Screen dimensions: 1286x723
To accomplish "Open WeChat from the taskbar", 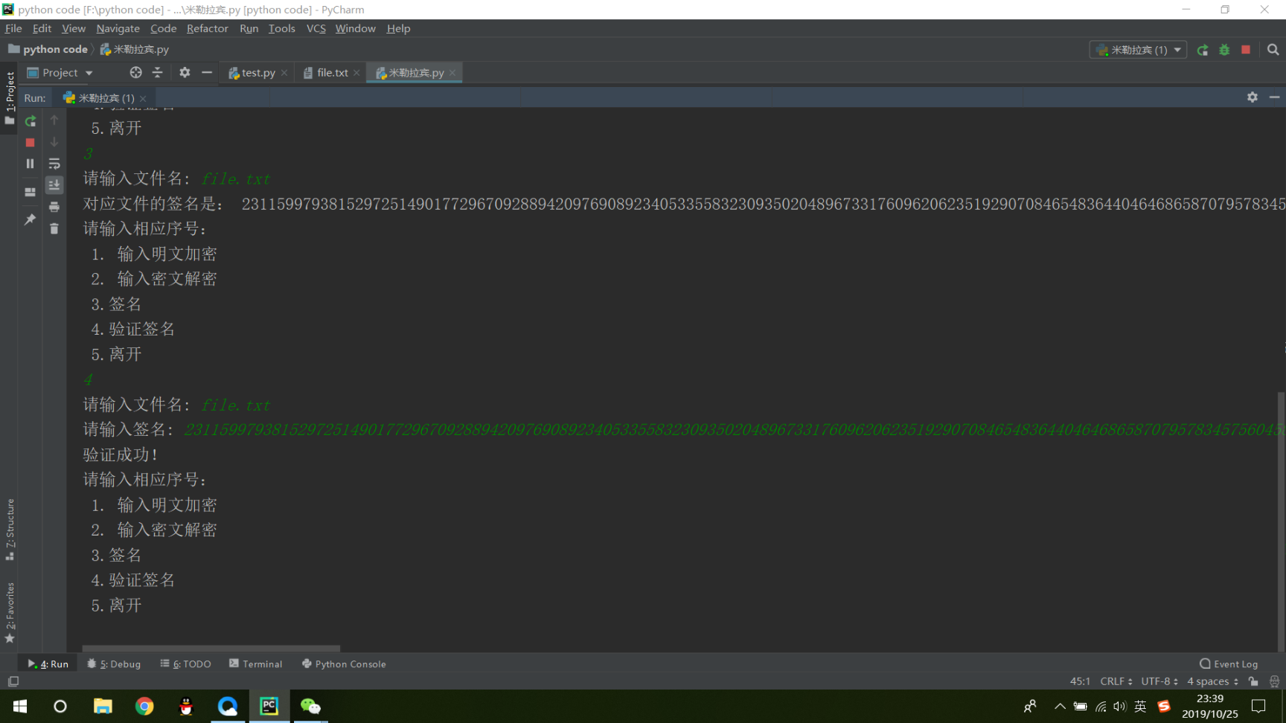I will point(310,706).
